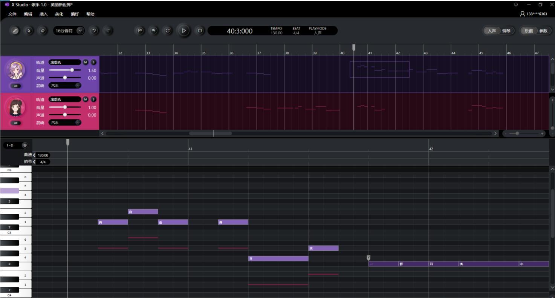Screen dimensions: 555x298
Task: Stop playback with the square button
Action: pyautogui.click(x=200, y=31)
